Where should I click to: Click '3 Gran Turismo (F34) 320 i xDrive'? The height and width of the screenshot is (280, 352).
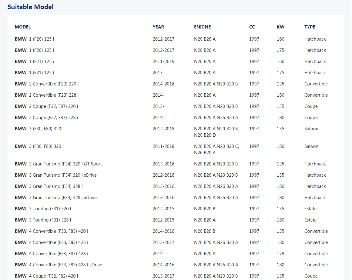63,175
